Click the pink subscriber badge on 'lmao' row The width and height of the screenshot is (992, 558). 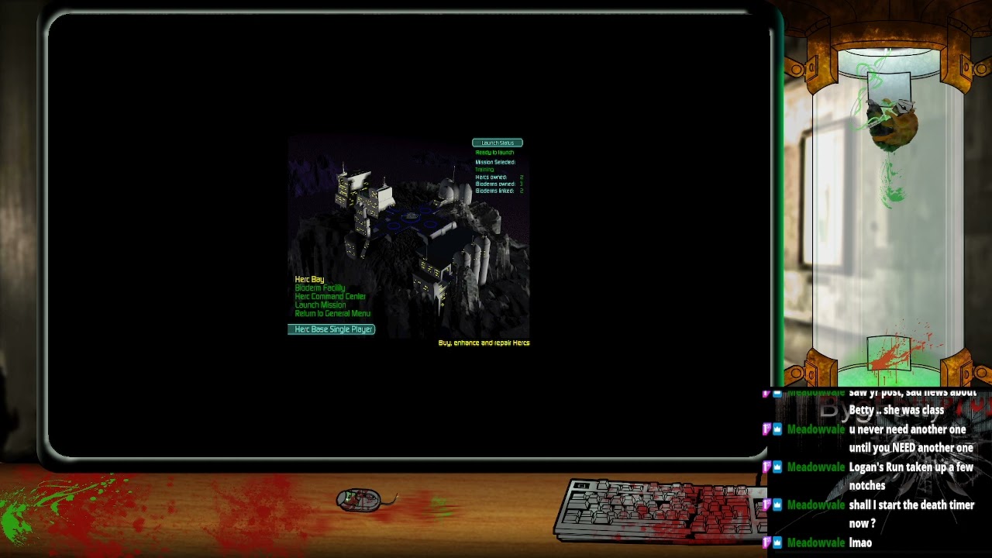[766, 542]
